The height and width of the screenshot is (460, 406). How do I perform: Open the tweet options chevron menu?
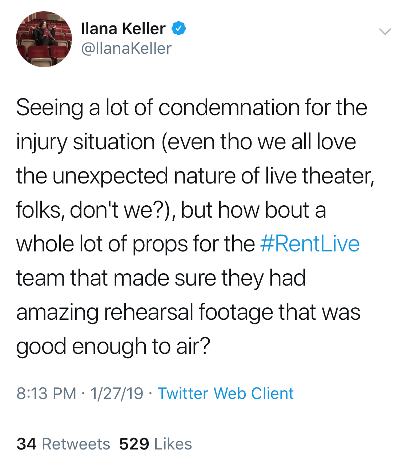click(x=385, y=32)
